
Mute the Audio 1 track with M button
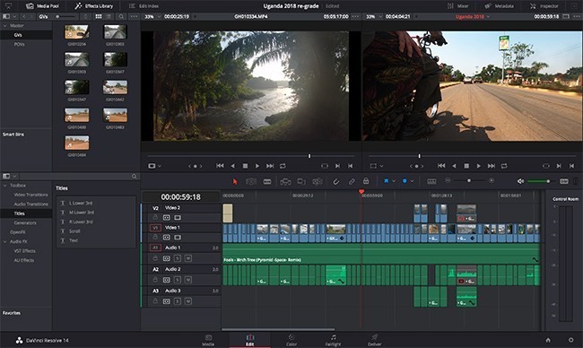click(188, 258)
